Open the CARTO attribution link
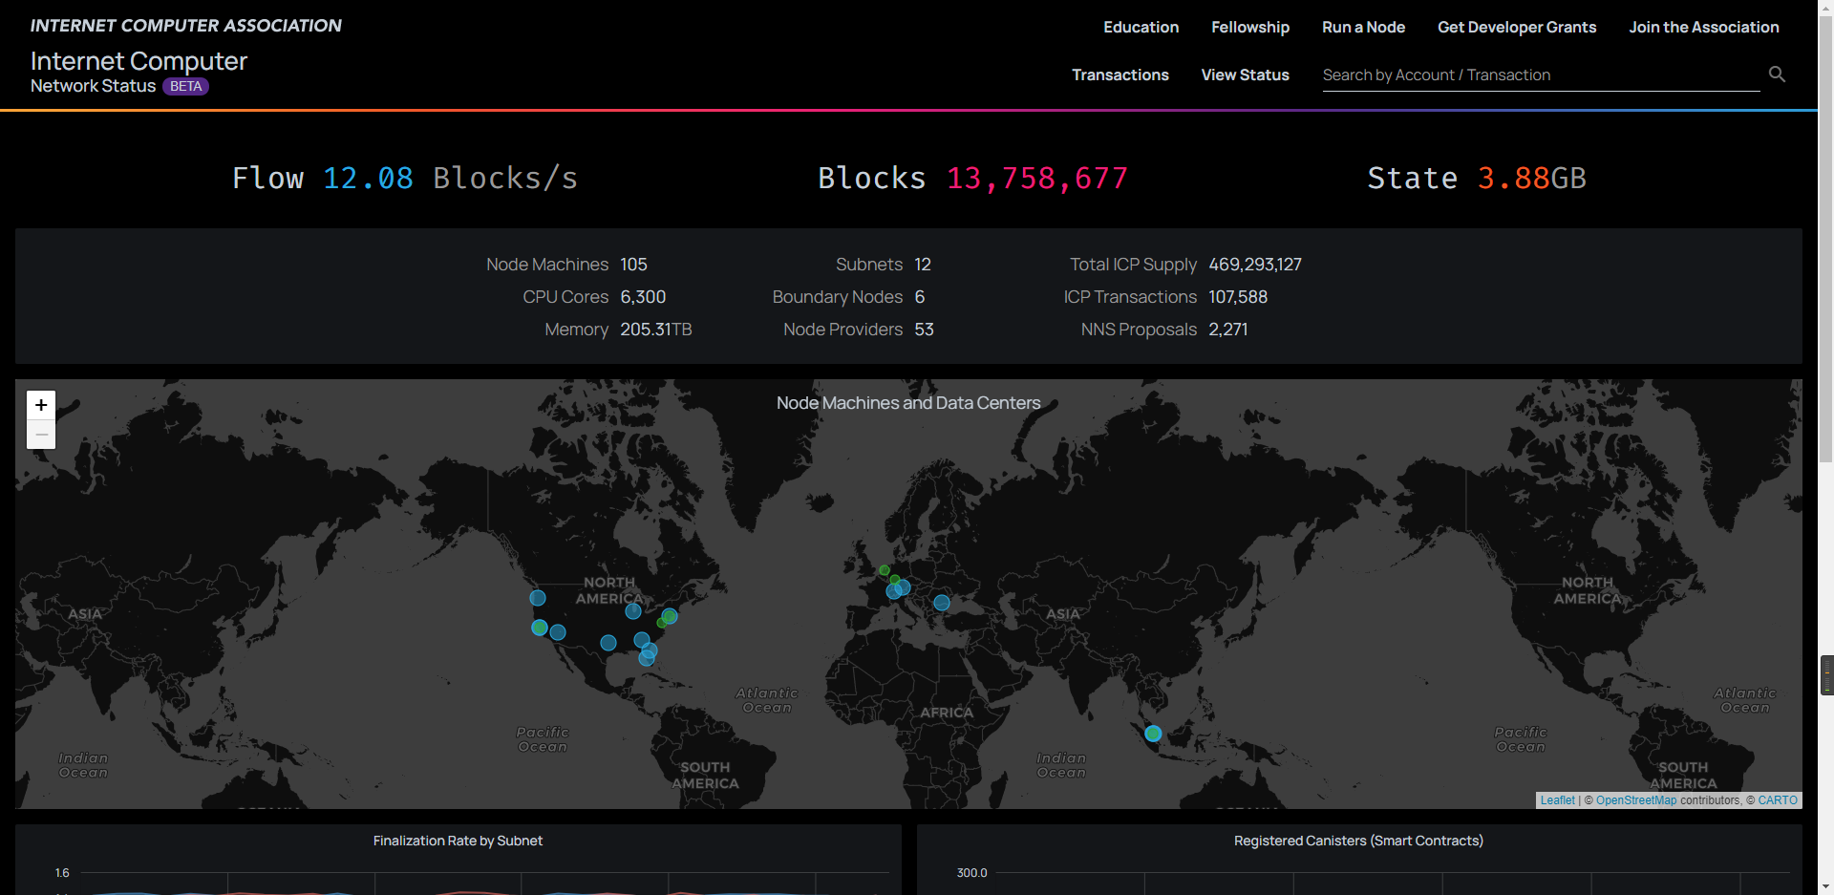The image size is (1834, 895). [1778, 800]
